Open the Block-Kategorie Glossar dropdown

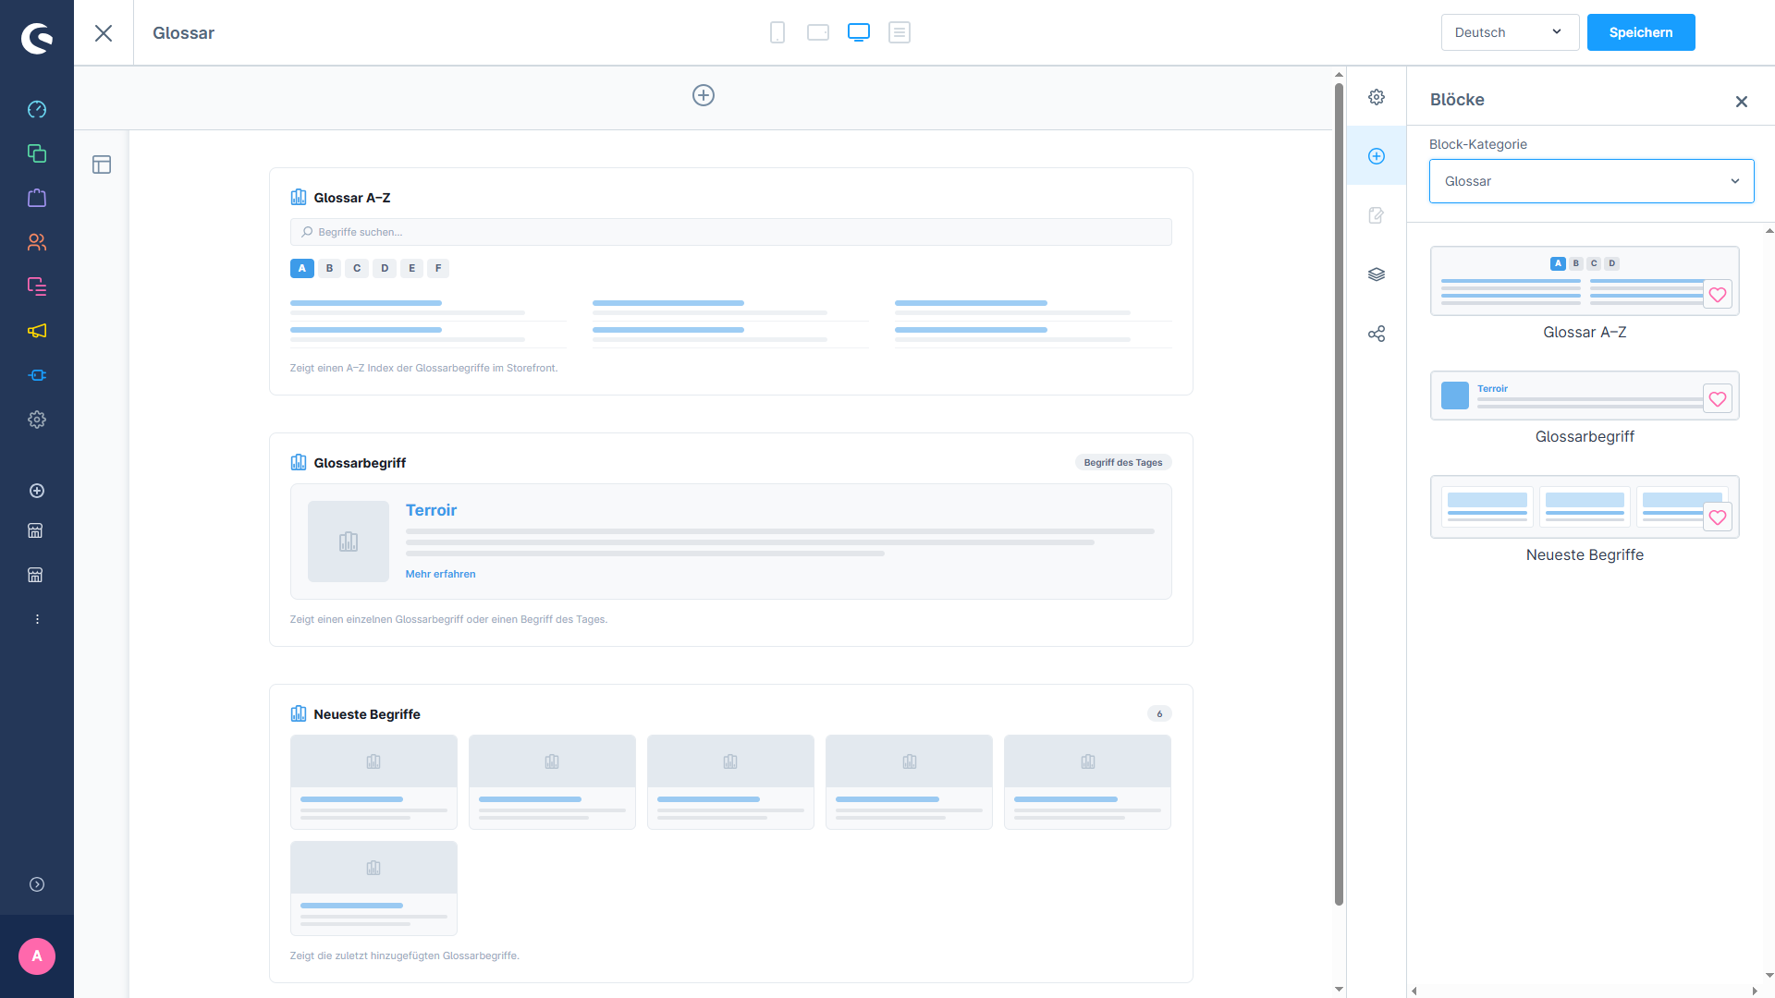(1591, 181)
